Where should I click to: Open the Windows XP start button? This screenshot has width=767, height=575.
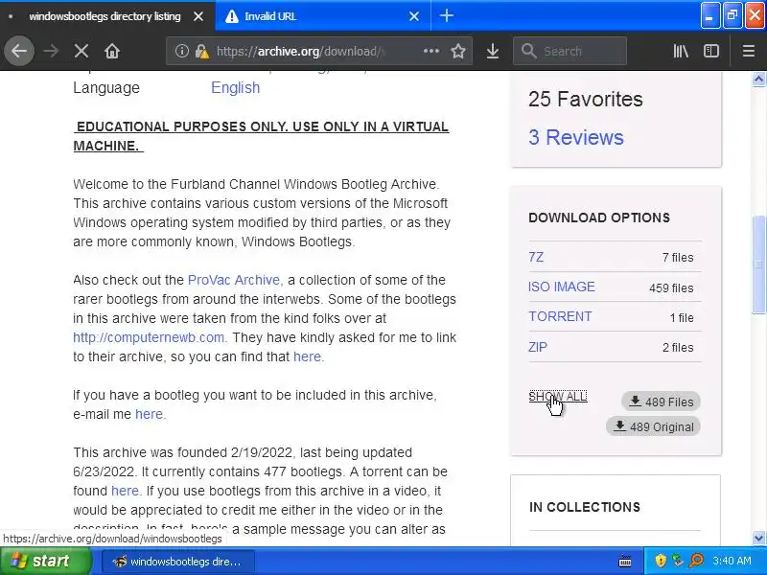(x=45, y=561)
